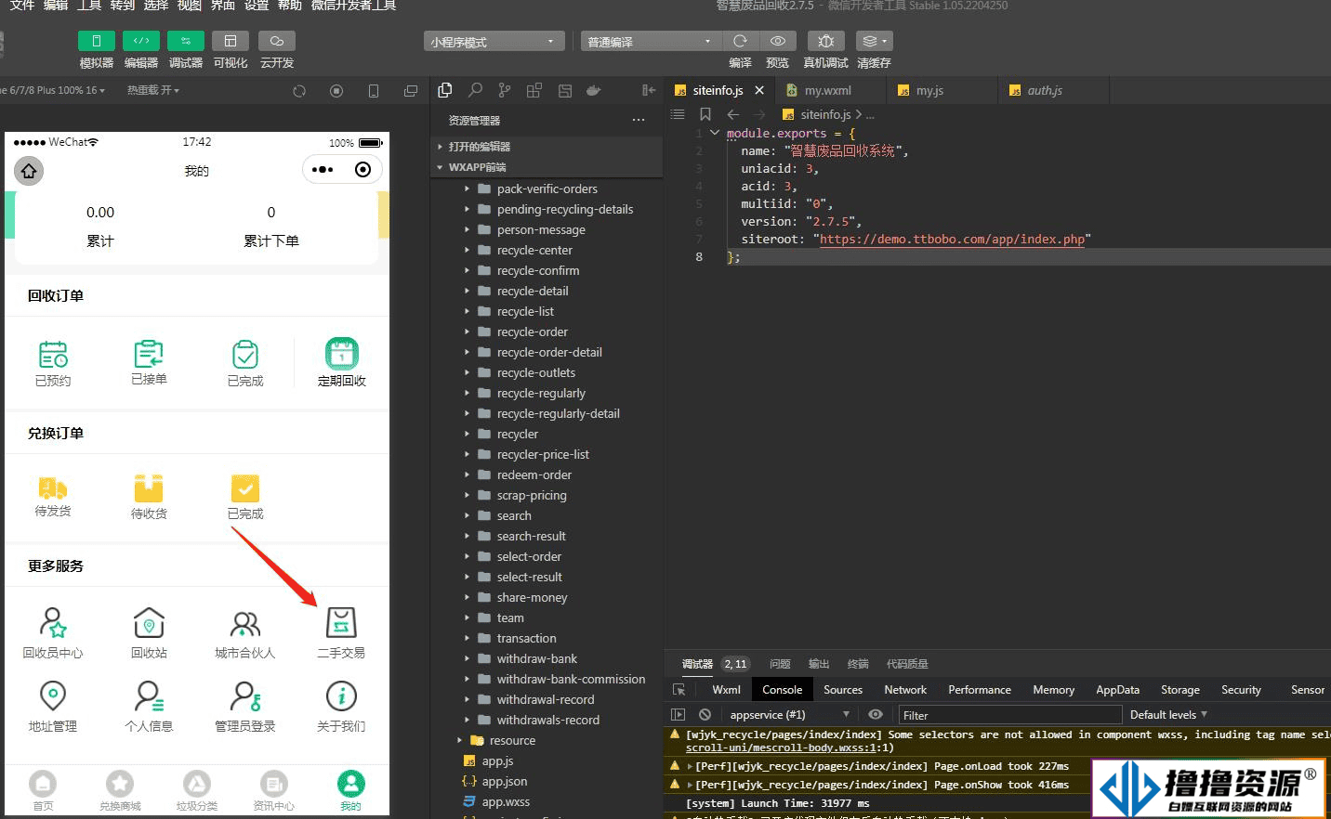
Task: Click the editor bookmark icon
Action: (x=705, y=114)
